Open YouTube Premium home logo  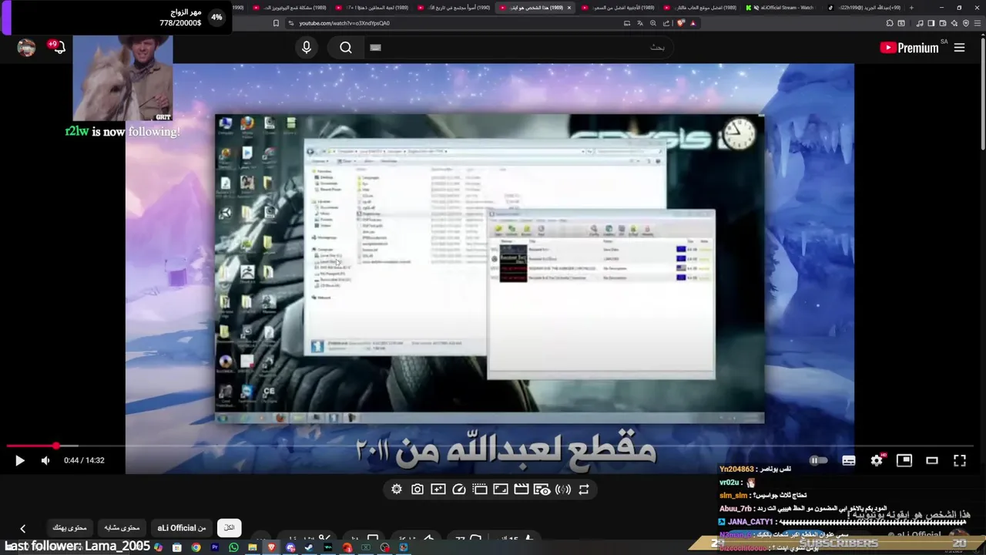point(909,48)
